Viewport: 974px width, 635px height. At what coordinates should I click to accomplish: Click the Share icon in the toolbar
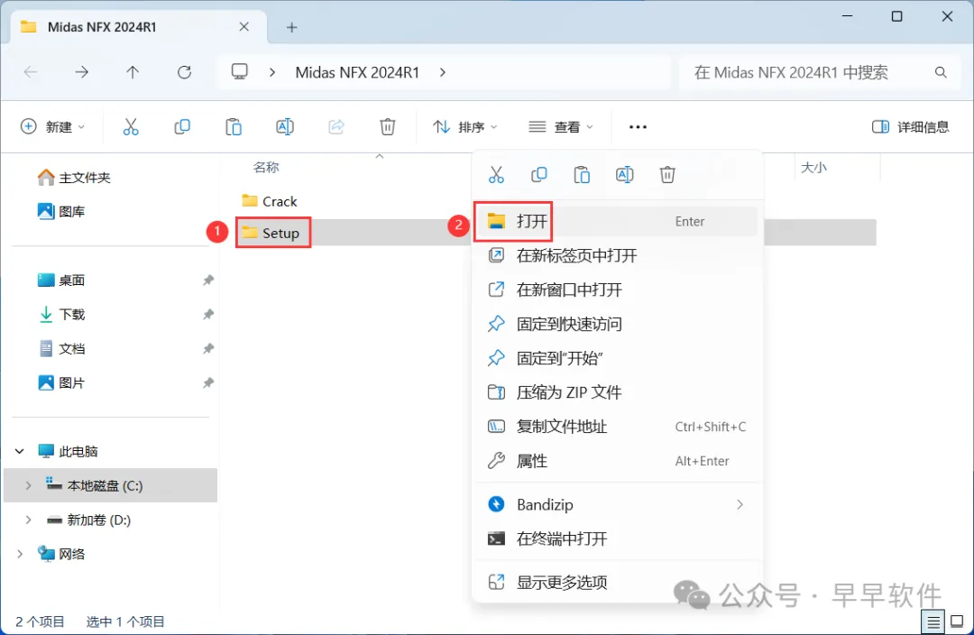click(x=336, y=127)
